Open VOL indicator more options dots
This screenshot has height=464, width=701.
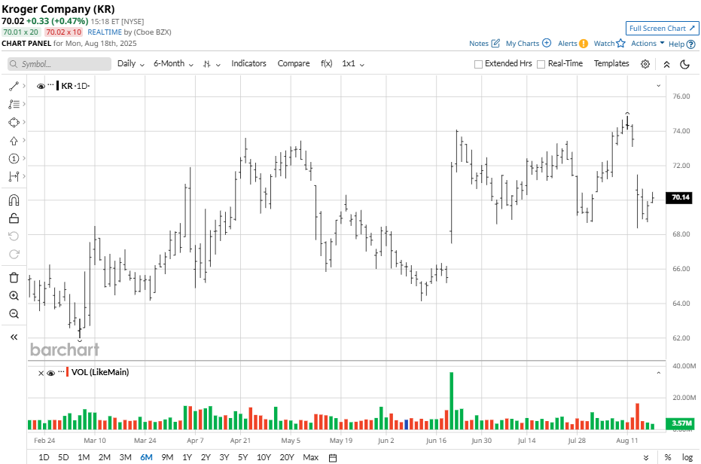61,371
